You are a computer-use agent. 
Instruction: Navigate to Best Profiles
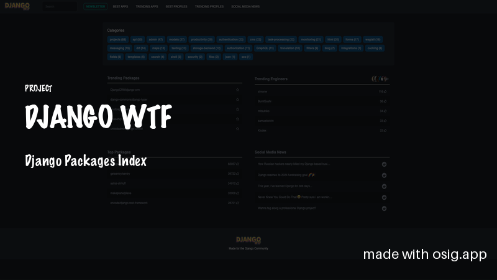coord(176,6)
